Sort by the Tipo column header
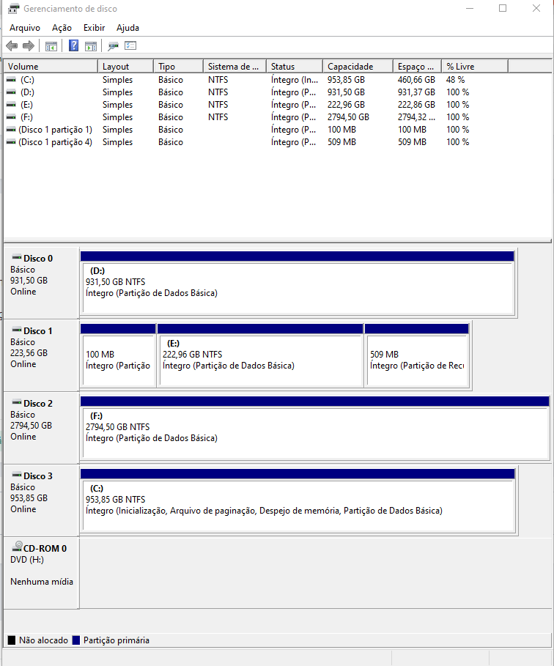Viewport: 554px width, 666px height. pos(178,67)
